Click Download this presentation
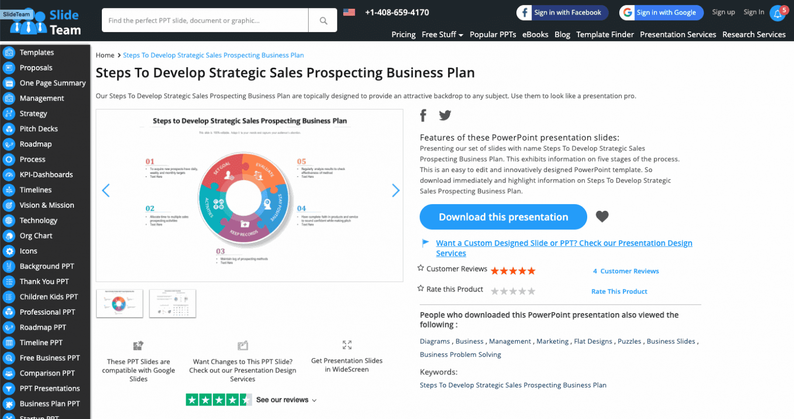Image resolution: width=794 pixels, height=419 pixels. point(502,216)
